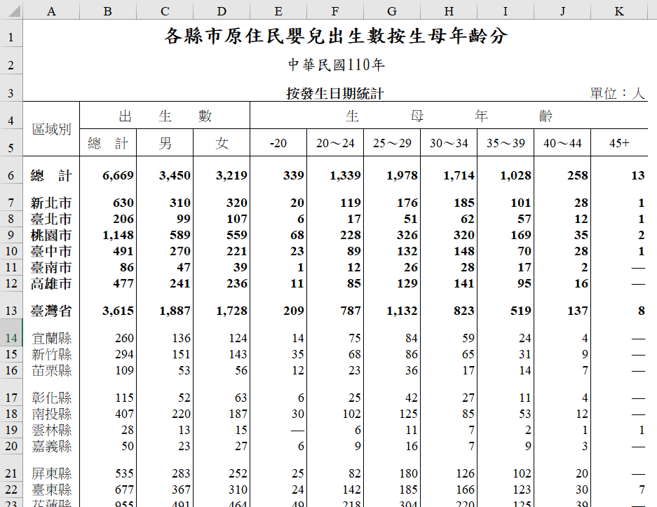657x507 pixels.
Task: Click the 新北市 row label
Action: [51, 203]
